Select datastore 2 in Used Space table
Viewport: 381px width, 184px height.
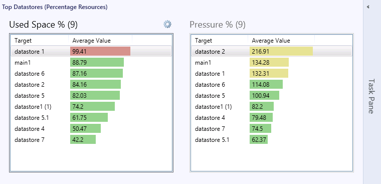coord(91,85)
